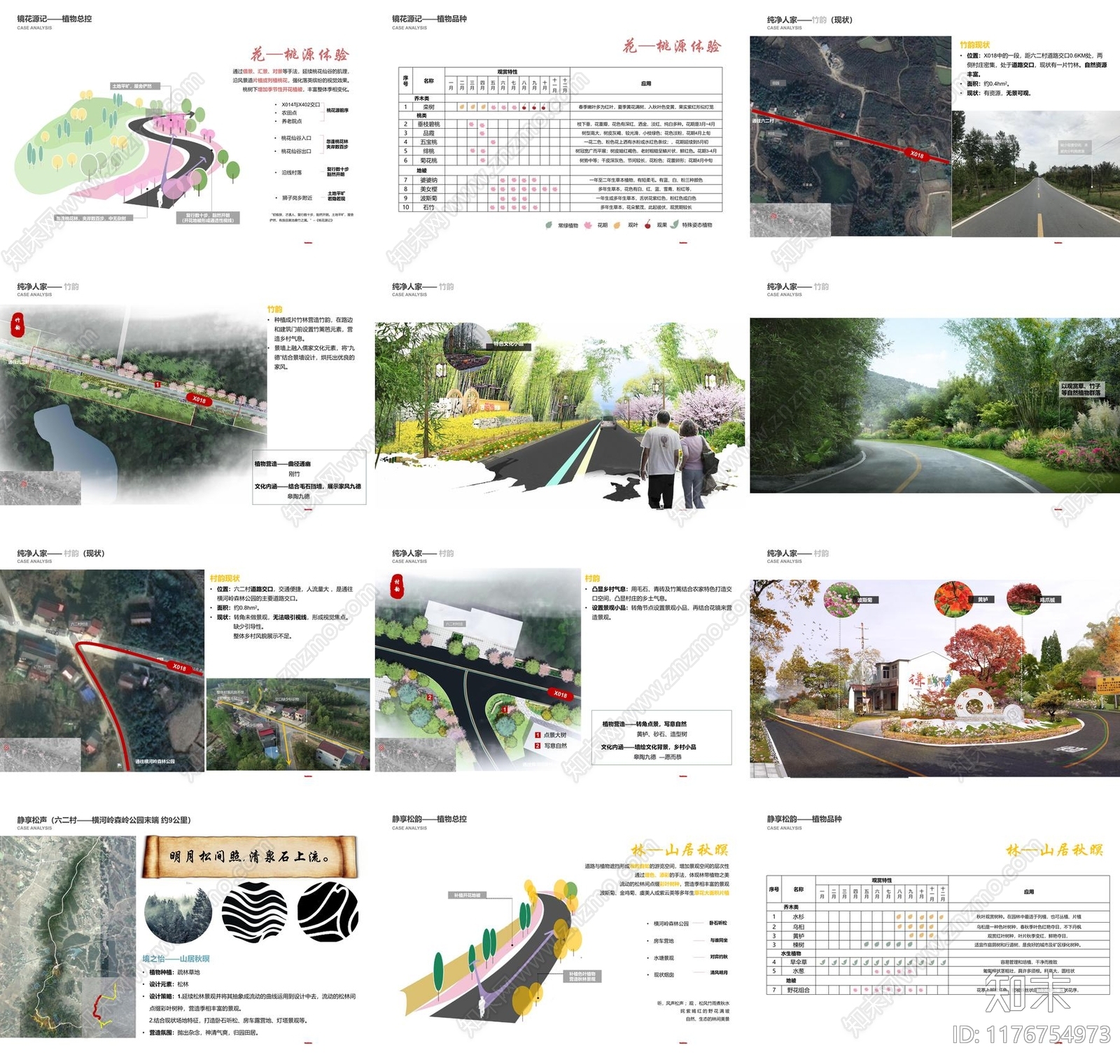The height and width of the screenshot is (1062, 1120).
Task: Open the village aerial map with red curved road
Action: click(x=102, y=670)
